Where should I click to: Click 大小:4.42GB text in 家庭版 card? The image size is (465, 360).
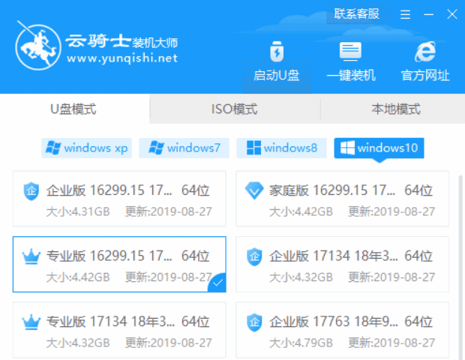point(301,211)
